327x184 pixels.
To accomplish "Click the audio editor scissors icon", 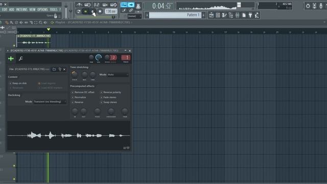I will tap(315, 6).
